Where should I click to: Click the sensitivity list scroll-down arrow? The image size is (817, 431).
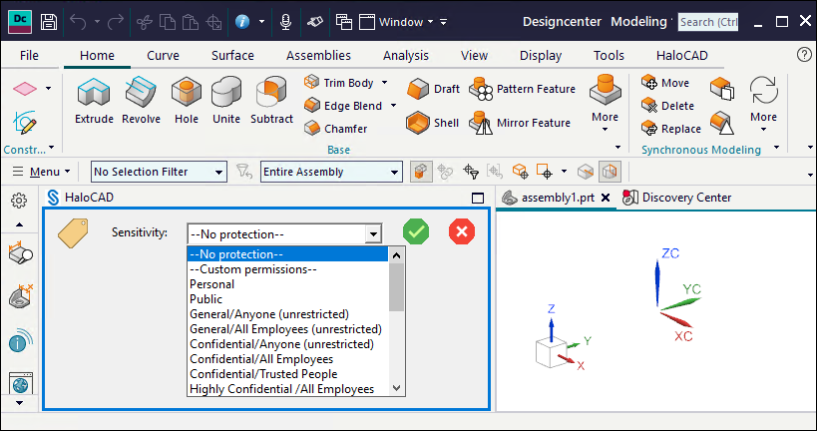[x=396, y=388]
